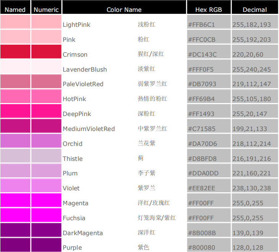The width and height of the screenshot is (279, 252).
Task: Select the DeepPink swatch in Numeric column
Action: tap(46, 111)
